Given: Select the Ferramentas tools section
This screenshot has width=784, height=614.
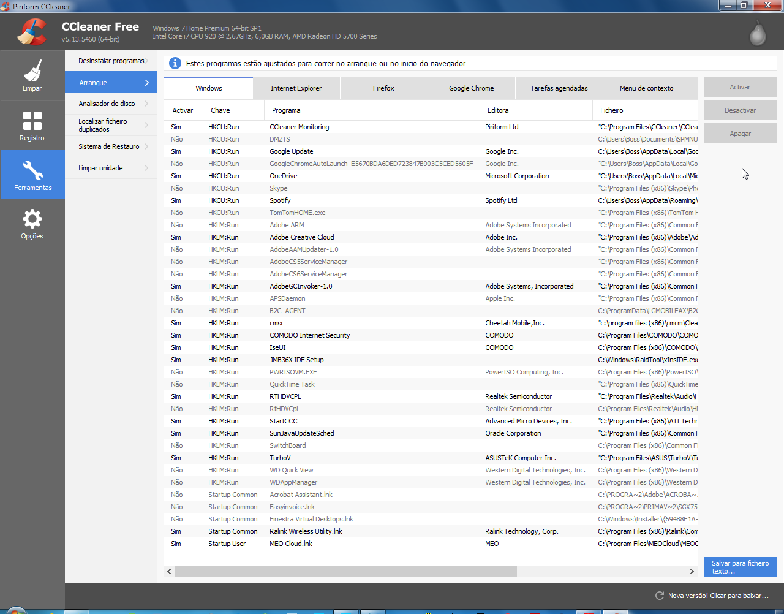Looking at the screenshot, I should (x=32, y=175).
